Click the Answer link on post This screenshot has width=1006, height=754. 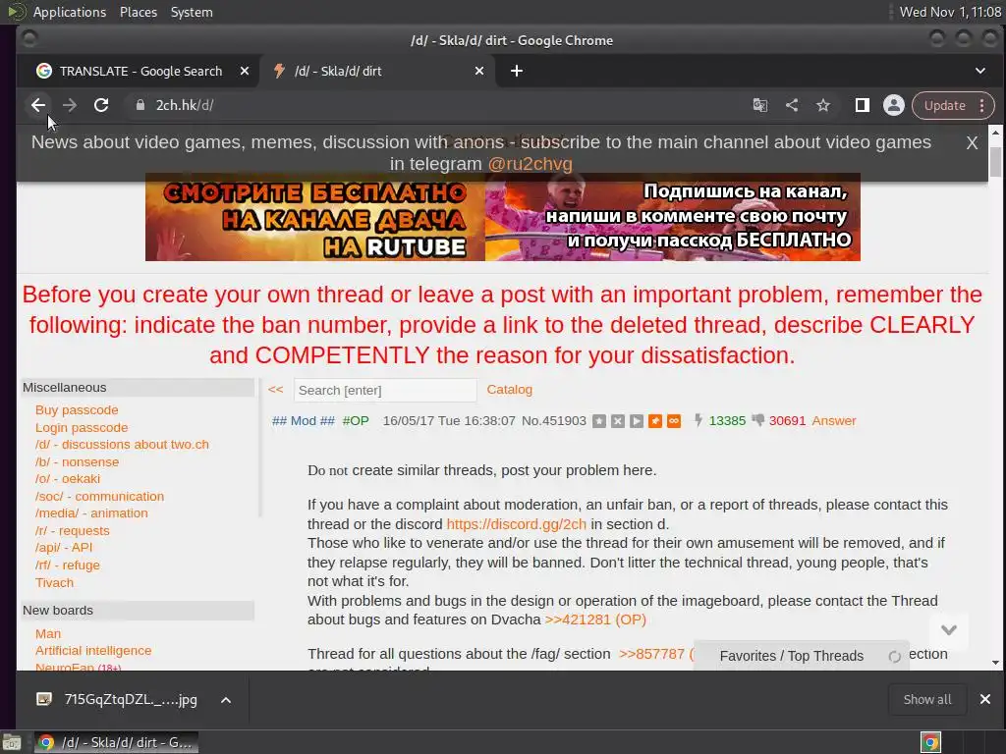tap(833, 420)
